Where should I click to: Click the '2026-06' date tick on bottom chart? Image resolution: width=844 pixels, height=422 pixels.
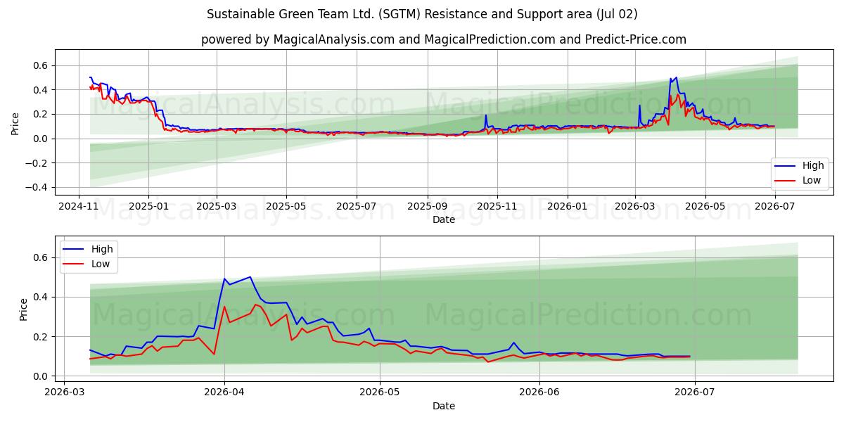coord(539,392)
